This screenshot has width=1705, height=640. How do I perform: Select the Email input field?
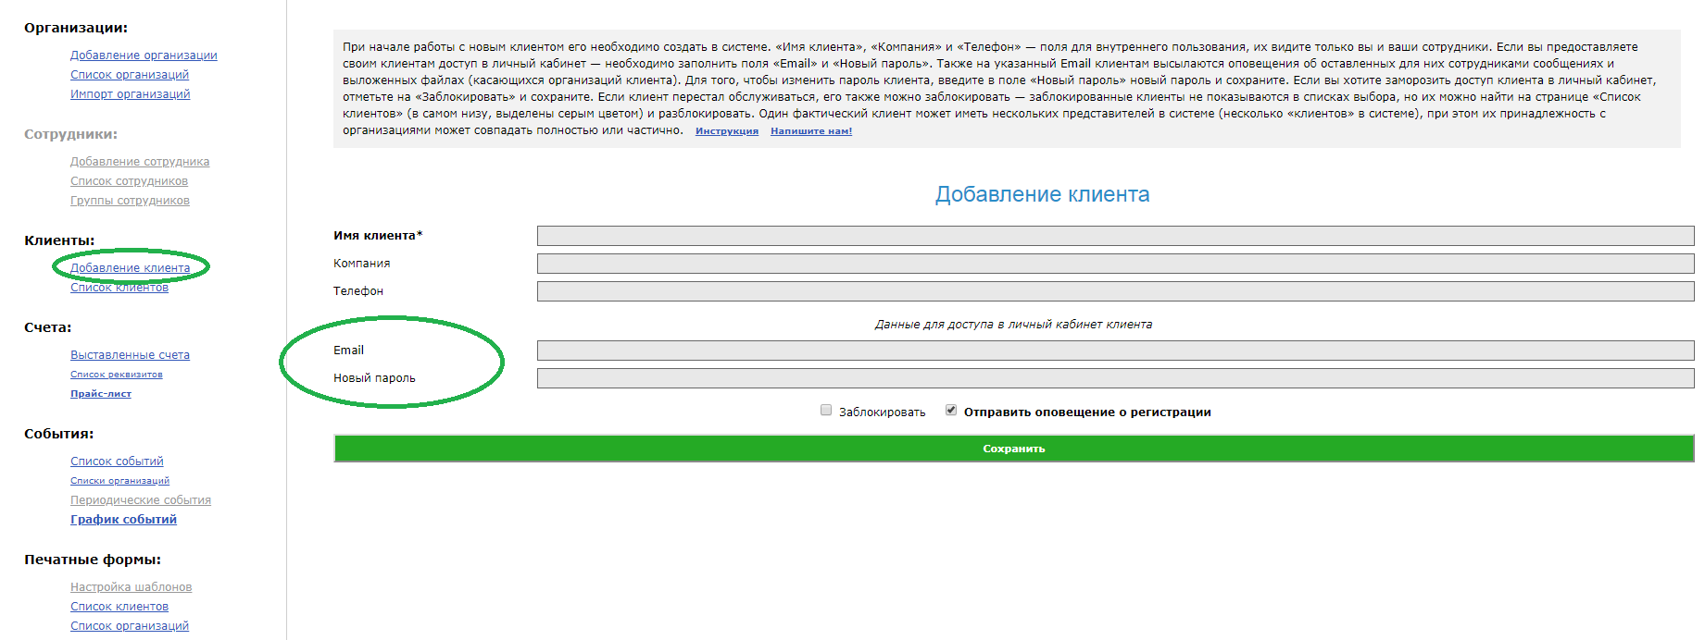(x=1115, y=351)
